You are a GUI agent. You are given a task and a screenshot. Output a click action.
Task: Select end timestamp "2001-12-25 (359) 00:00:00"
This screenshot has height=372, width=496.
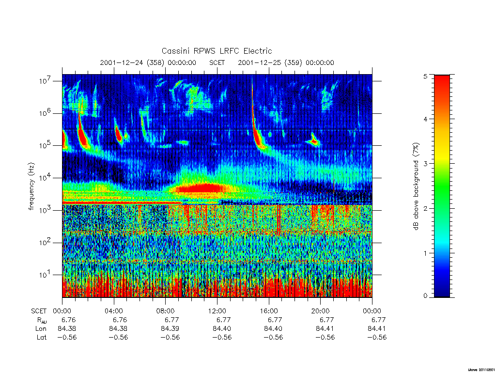(x=286, y=62)
